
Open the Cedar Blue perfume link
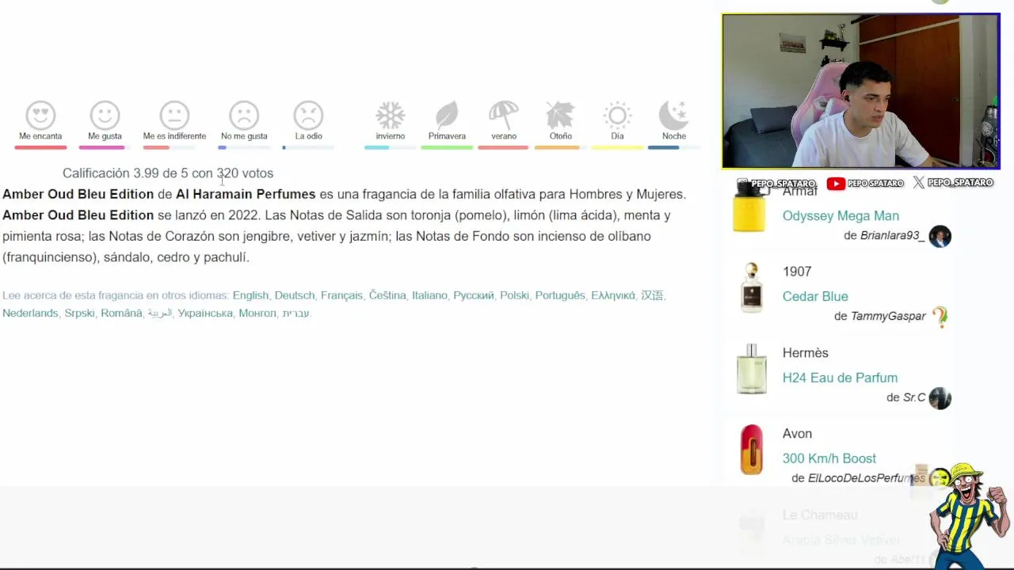(815, 296)
